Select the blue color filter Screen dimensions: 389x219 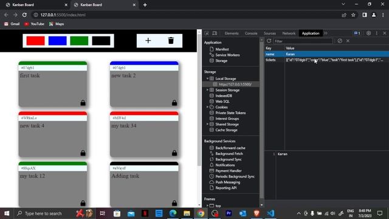(x=57, y=41)
